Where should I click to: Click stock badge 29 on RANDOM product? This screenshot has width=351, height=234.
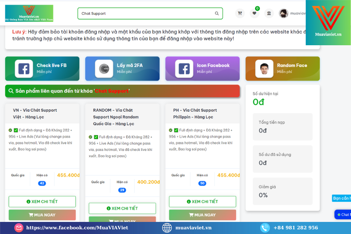point(122,190)
